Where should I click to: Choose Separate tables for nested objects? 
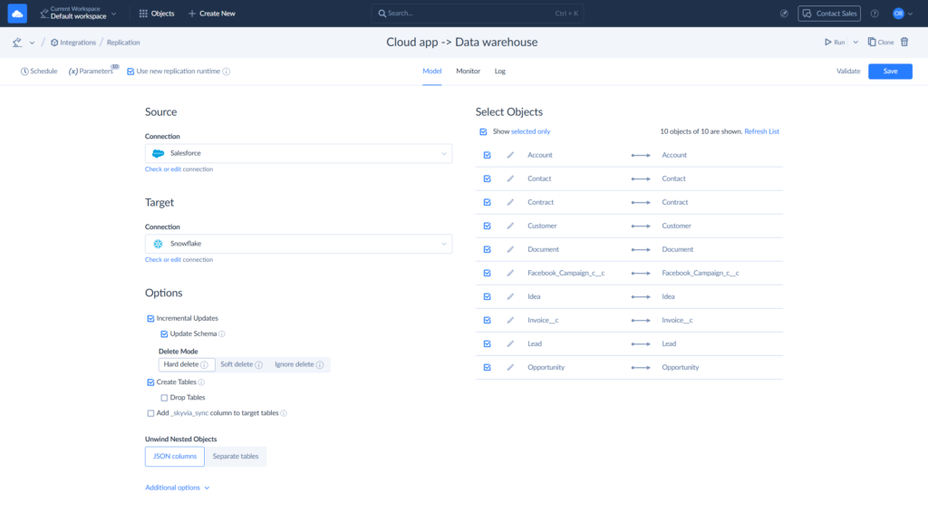(x=236, y=457)
